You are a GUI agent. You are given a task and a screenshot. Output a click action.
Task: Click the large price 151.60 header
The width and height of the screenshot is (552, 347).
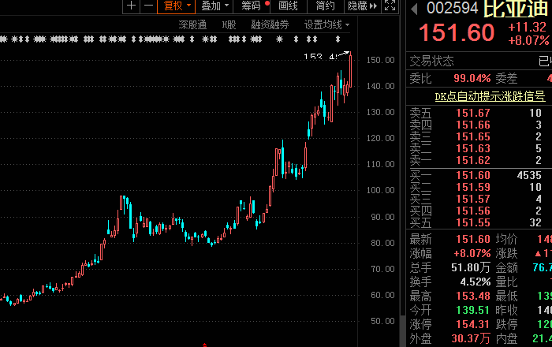457,33
